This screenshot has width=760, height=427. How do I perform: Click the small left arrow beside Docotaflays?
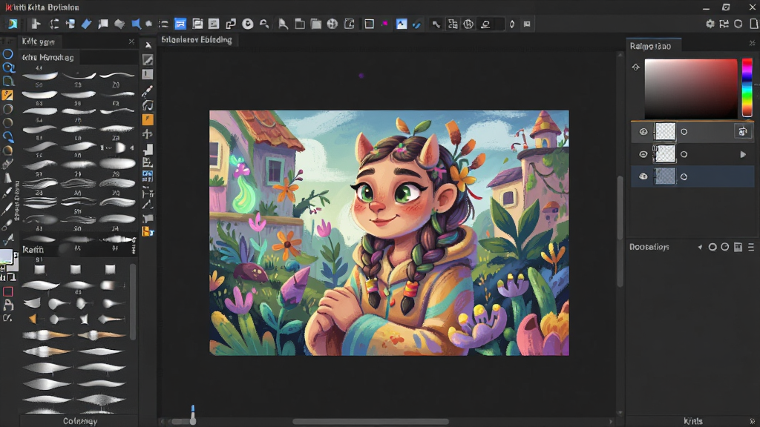coord(700,247)
